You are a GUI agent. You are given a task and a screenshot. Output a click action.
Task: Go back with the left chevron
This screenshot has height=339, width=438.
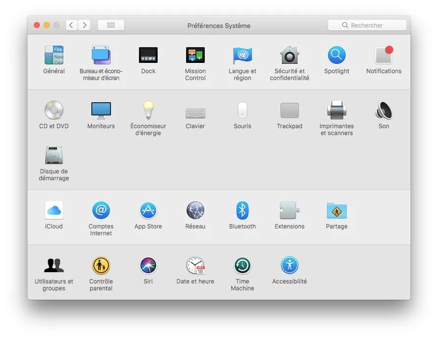(x=71, y=25)
